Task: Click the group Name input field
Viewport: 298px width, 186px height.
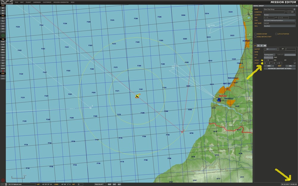Action: tap(278, 9)
